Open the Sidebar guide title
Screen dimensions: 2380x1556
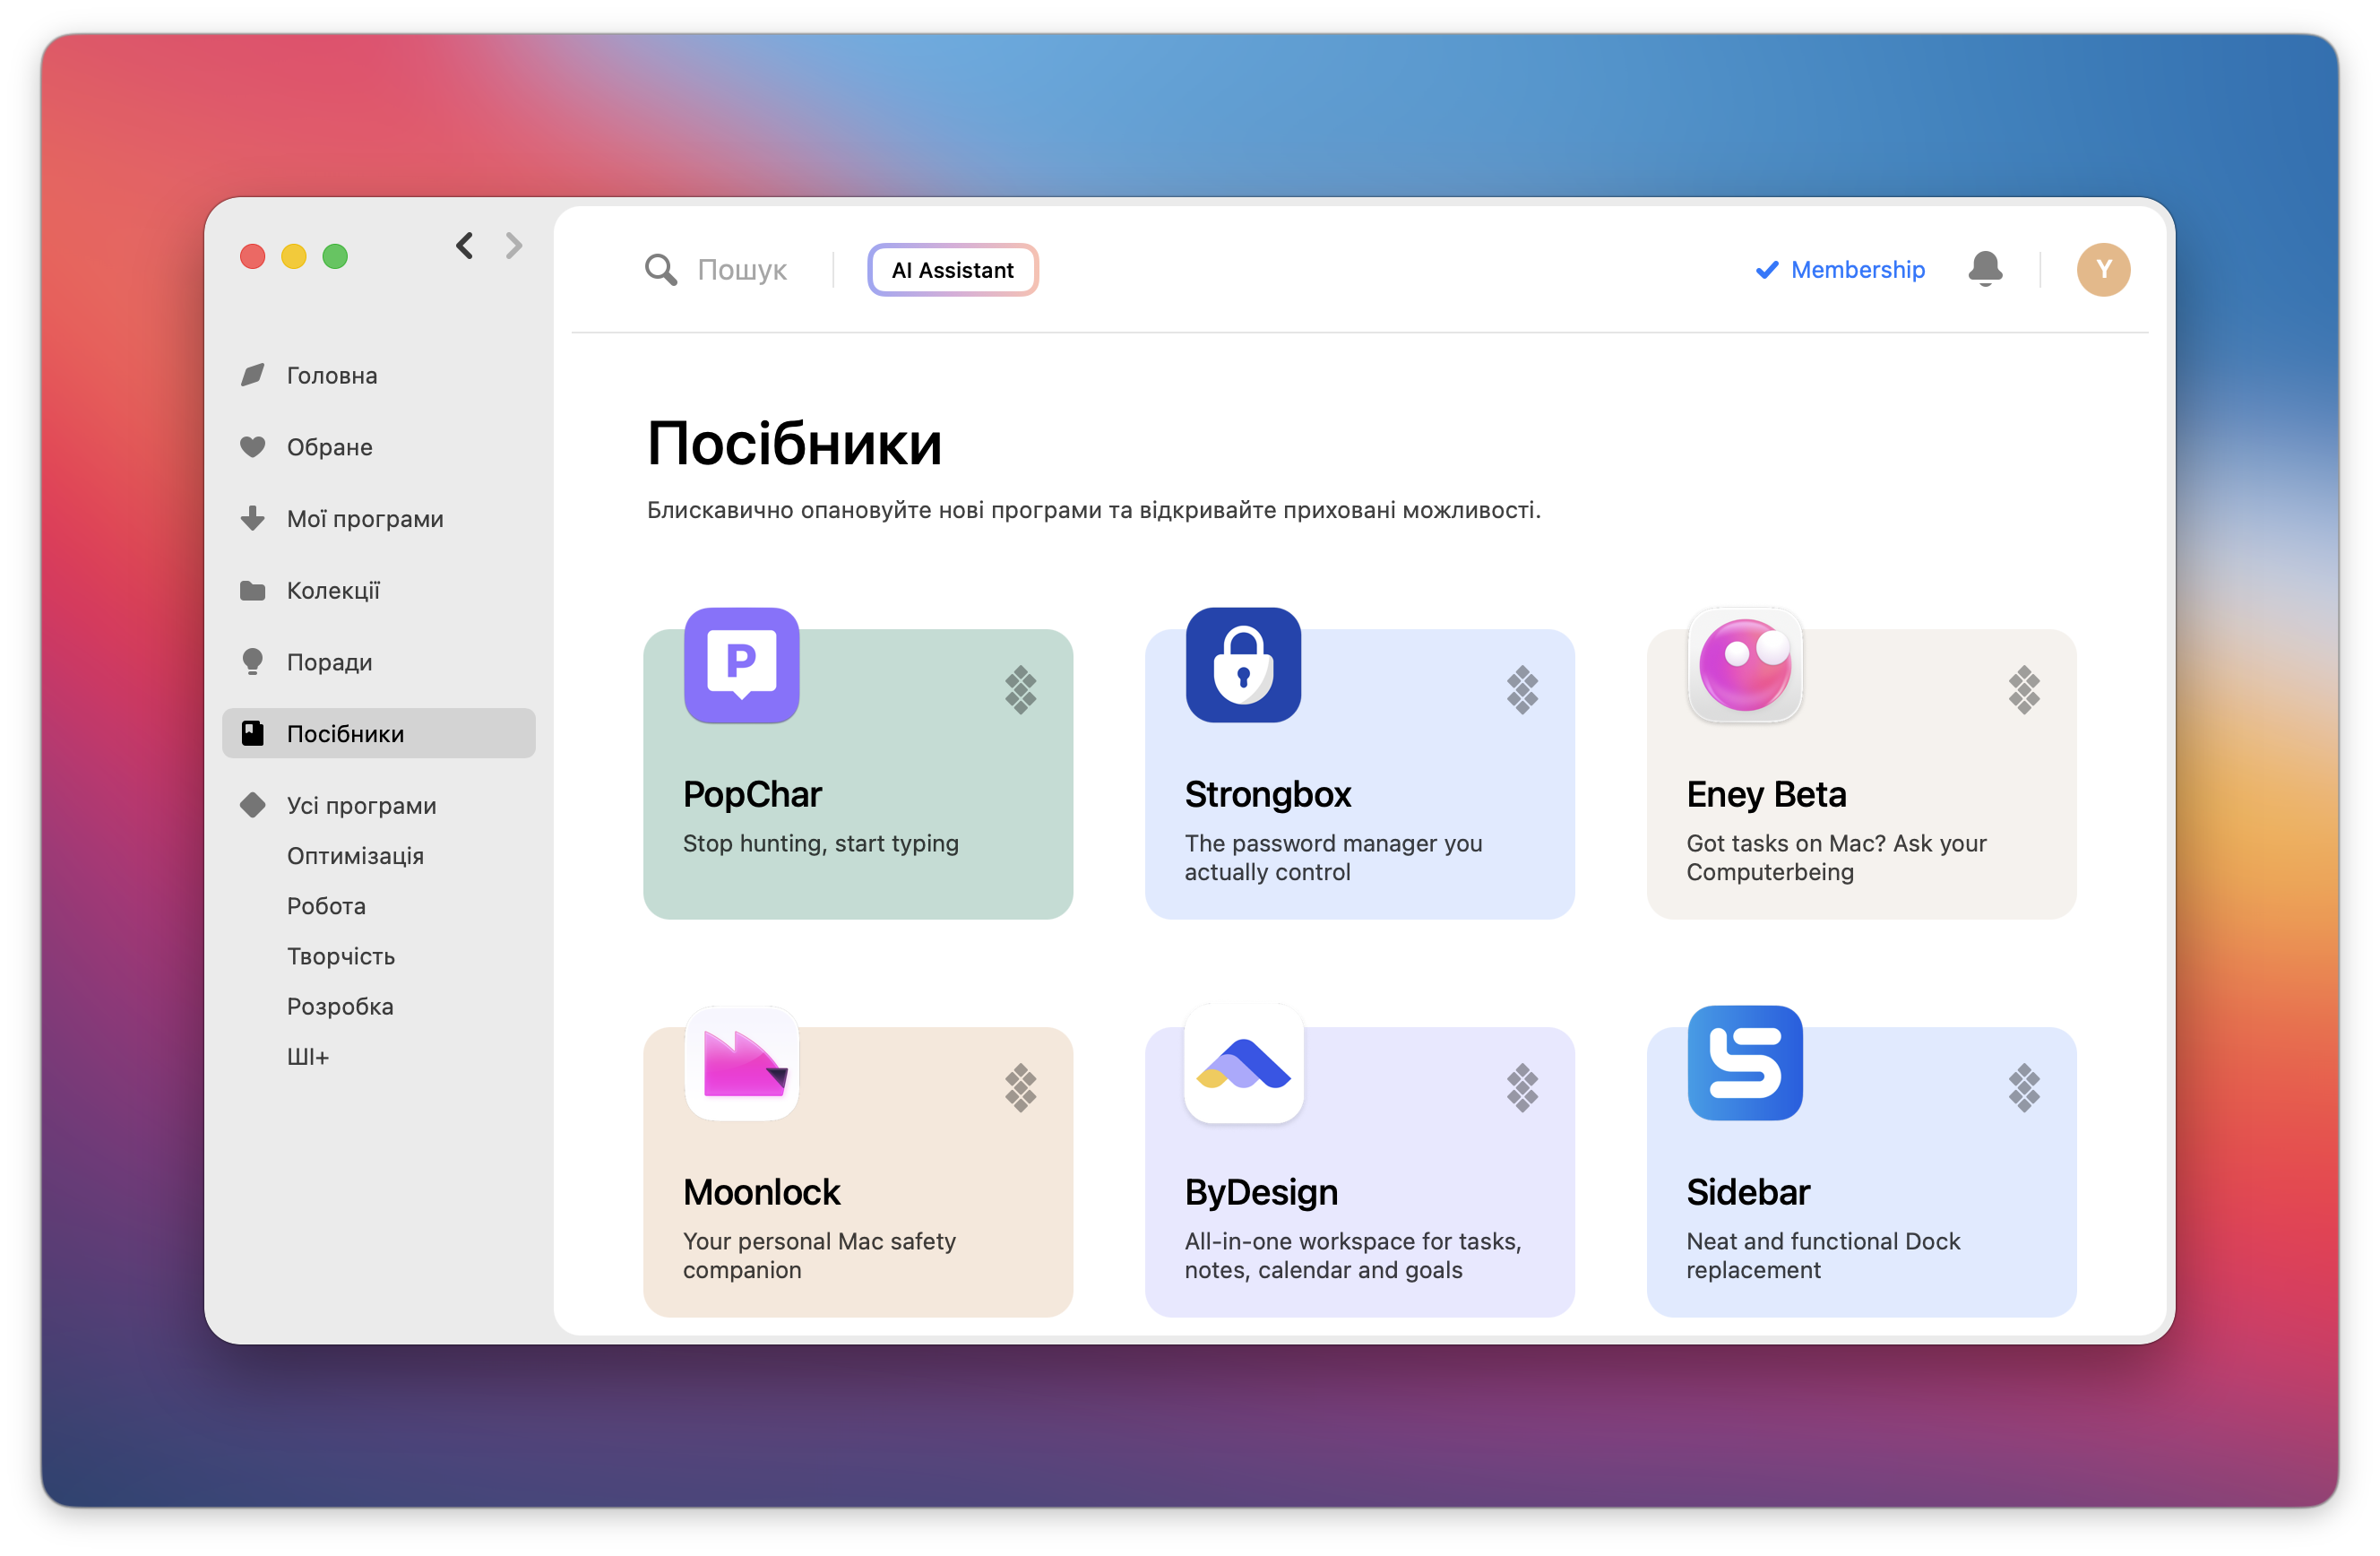pyautogui.click(x=1748, y=1192)
